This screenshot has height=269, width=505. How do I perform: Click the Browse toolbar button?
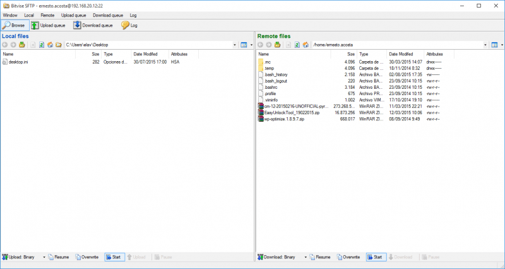click(x=14, y=25)
